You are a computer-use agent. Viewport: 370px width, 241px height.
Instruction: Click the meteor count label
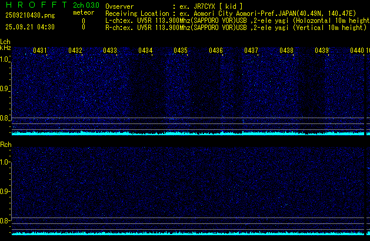pyautogui.click(x=83, y=12)
